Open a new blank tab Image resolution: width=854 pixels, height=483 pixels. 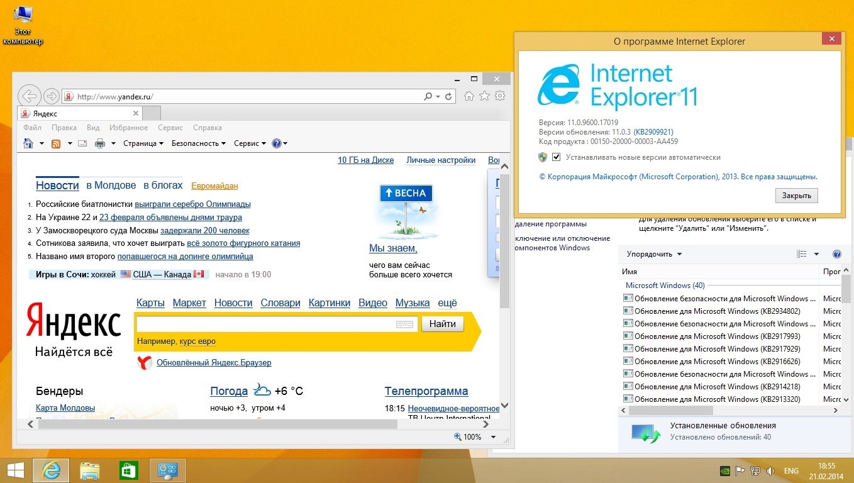coord(152,113)
